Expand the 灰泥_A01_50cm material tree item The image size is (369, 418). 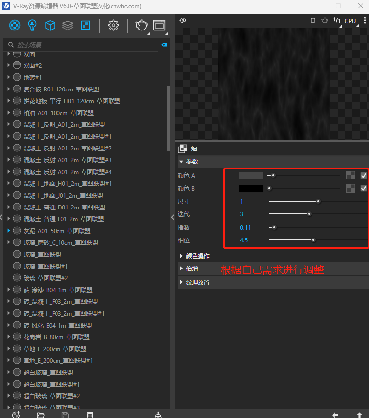[9, 231]
